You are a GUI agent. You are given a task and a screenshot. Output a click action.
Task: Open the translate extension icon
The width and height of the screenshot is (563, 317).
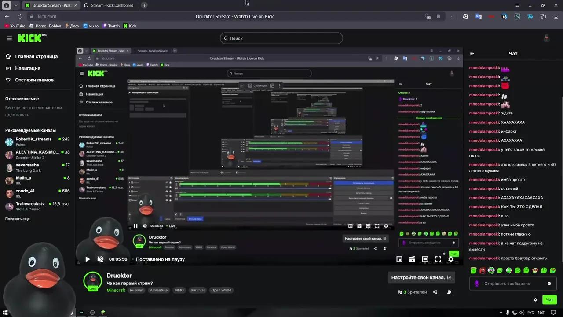click(479, 16)
